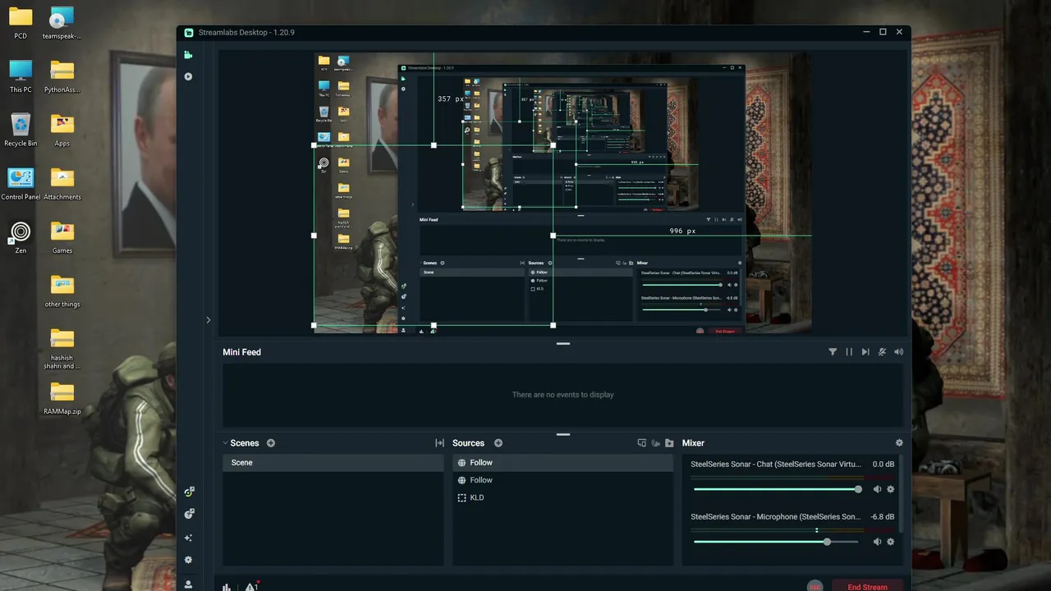Viewport: 1051px width, 591px height.
Task: Click the add source group folder icon
Action: point(669,443)
